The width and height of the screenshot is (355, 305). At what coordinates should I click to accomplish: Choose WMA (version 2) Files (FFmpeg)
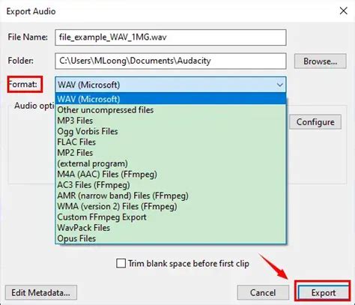pyautogui.click(x=171, y=207)
